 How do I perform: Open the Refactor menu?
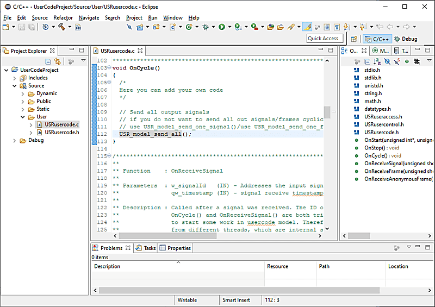coord(63,17)
